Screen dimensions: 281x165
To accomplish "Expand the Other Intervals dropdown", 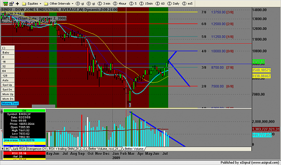I will point(59,4).
